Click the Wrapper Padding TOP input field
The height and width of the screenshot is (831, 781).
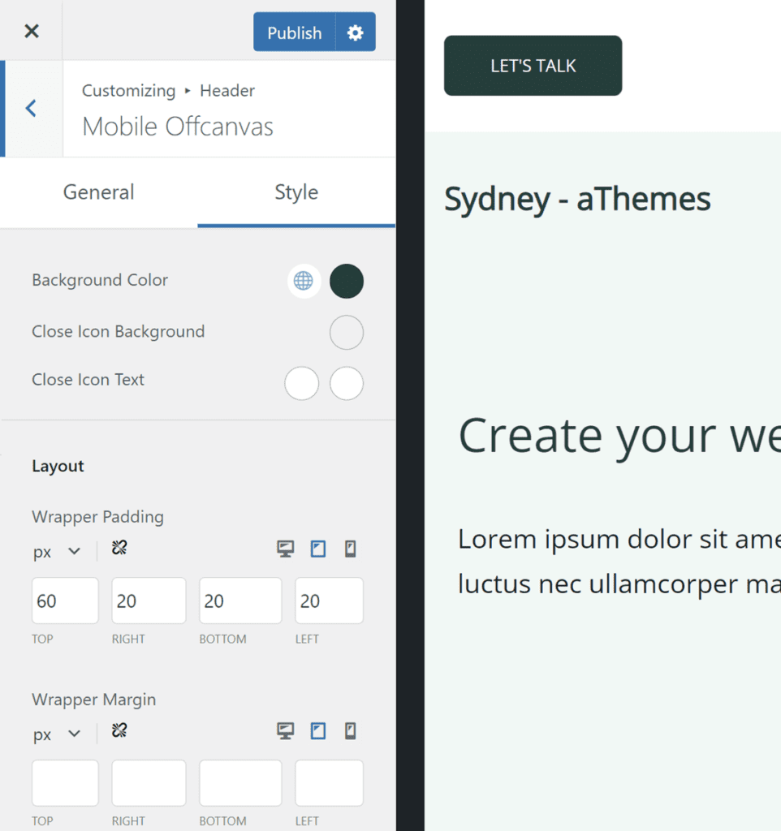[x=65, y=601]
